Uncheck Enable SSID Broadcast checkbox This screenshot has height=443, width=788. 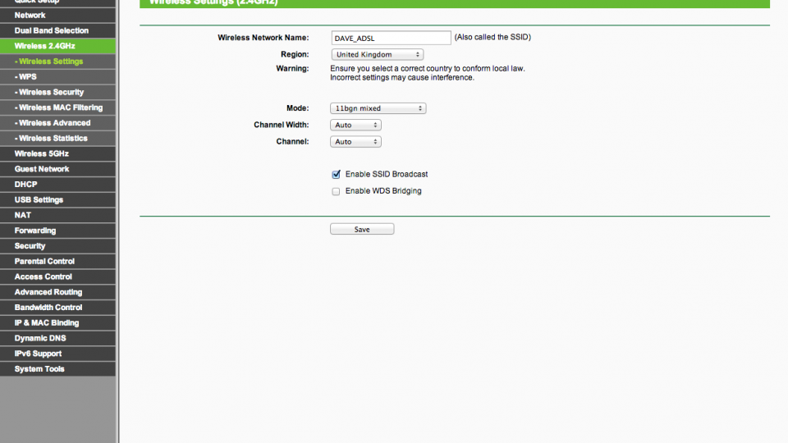tap(336, 174)
